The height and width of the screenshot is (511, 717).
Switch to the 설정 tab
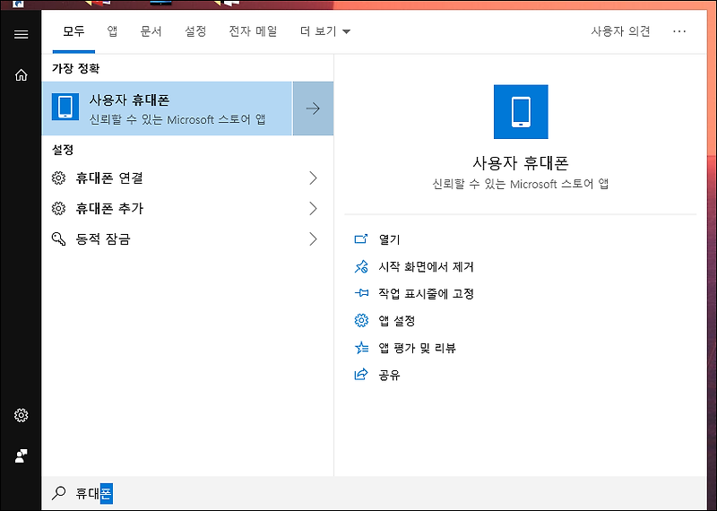tap(195, 31)
